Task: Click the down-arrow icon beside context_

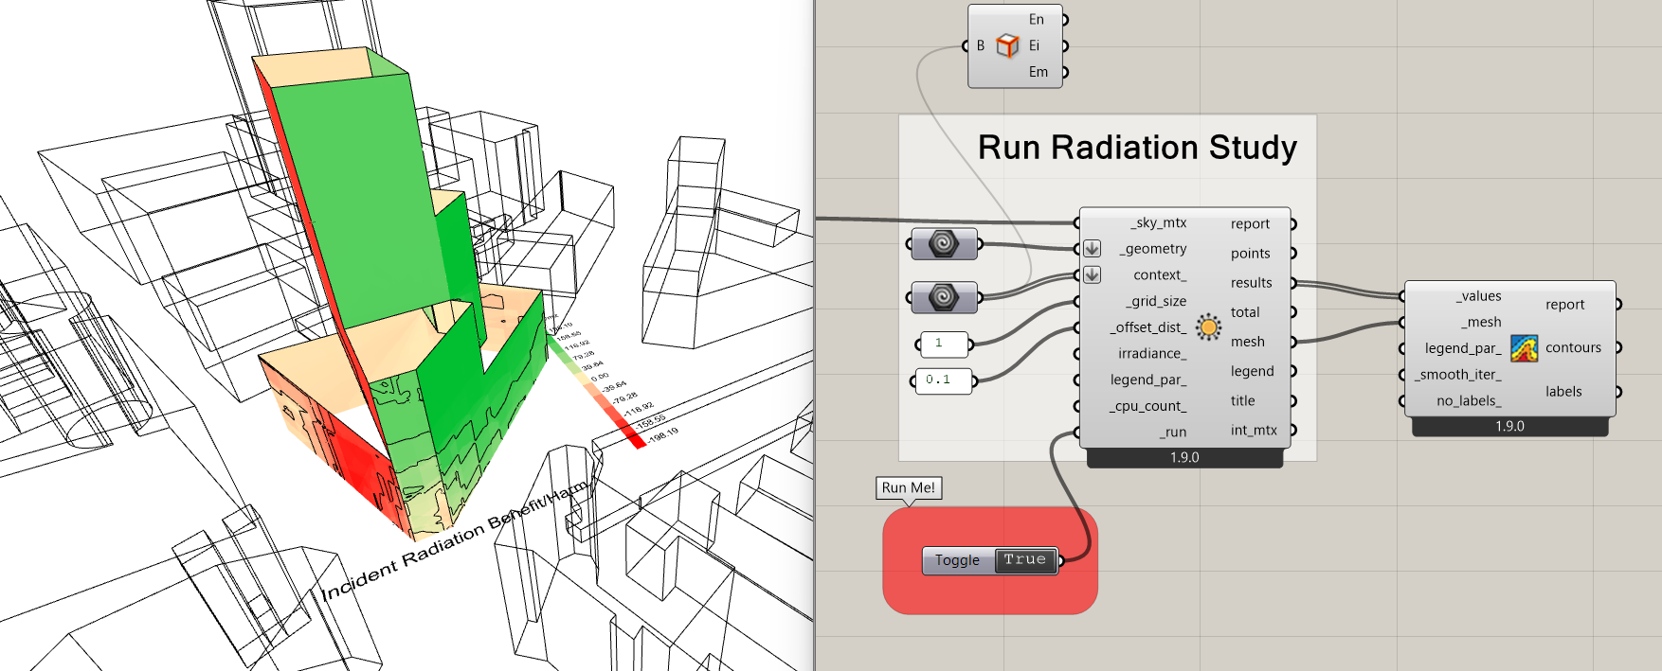Action: click(1093, 275)
